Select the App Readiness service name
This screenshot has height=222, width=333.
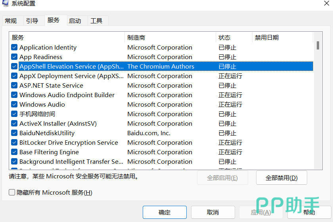(41, 57)
